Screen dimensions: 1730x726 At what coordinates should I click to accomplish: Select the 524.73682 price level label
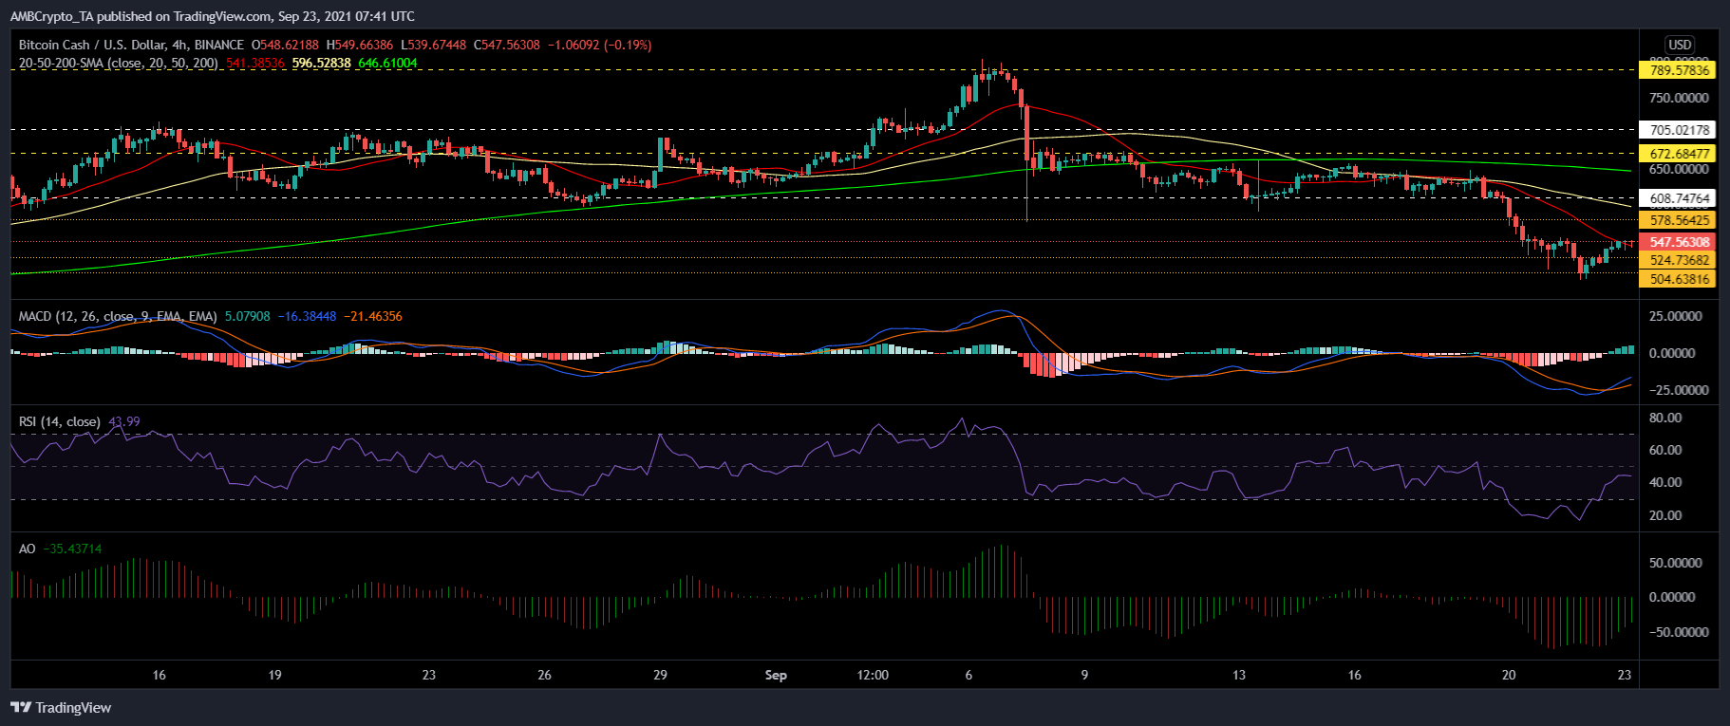pos(1678,260)
